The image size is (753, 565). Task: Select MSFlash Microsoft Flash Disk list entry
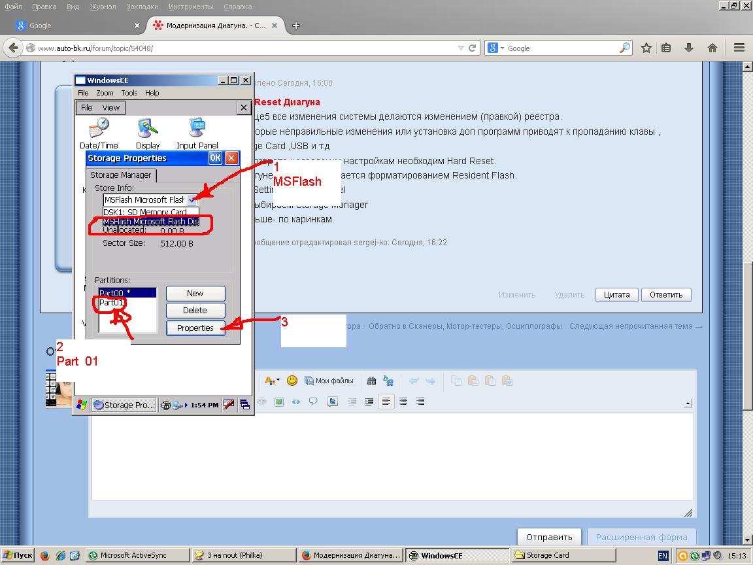click(x=151, y=222)
